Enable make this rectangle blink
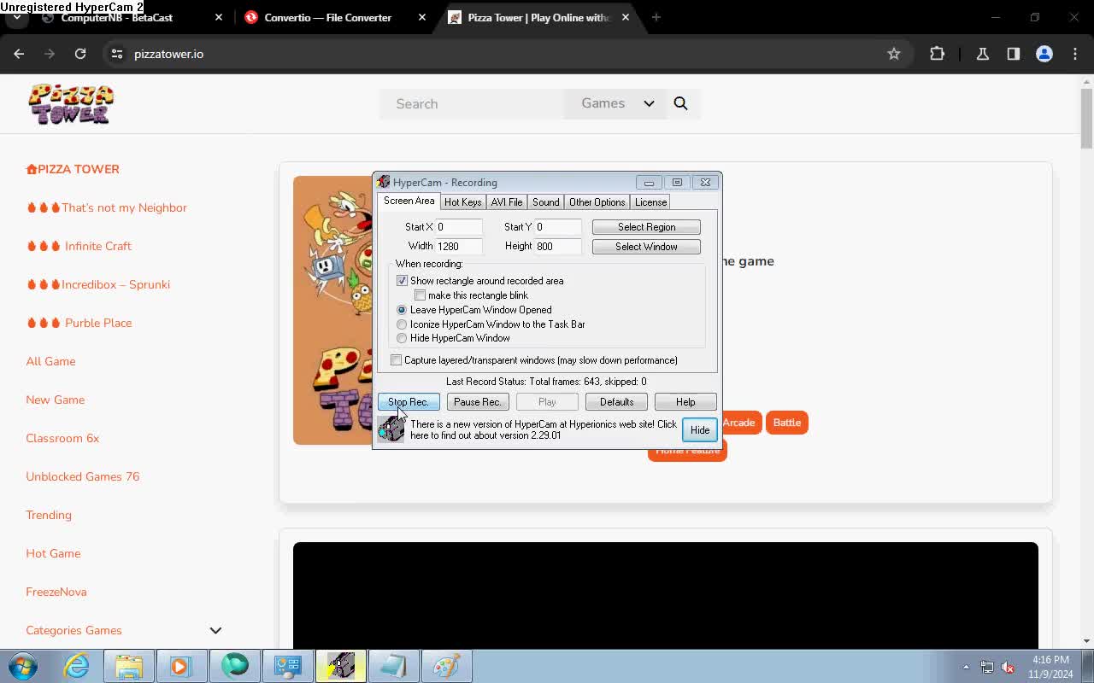This screenshot has width=1094, height=683. (x=420, y=295)
